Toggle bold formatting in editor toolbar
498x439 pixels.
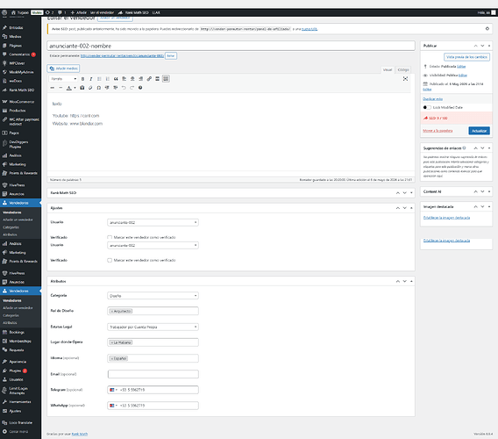(x=82, y=79)
